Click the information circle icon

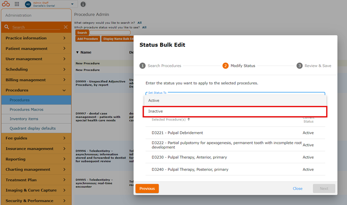coord(83,4)
